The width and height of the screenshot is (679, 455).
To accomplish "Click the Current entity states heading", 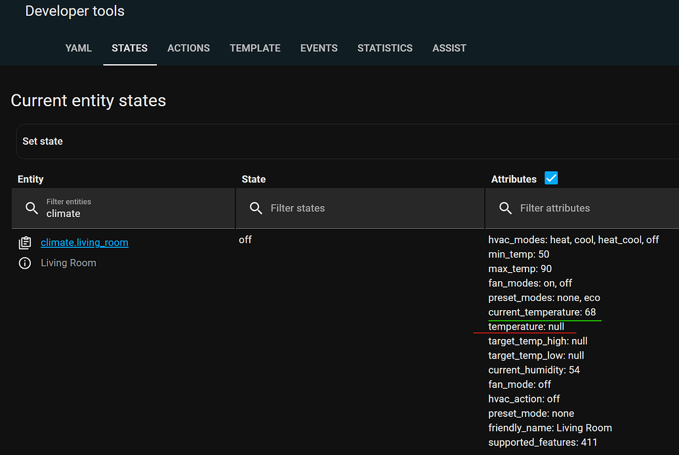I will (x=88, y=100).
